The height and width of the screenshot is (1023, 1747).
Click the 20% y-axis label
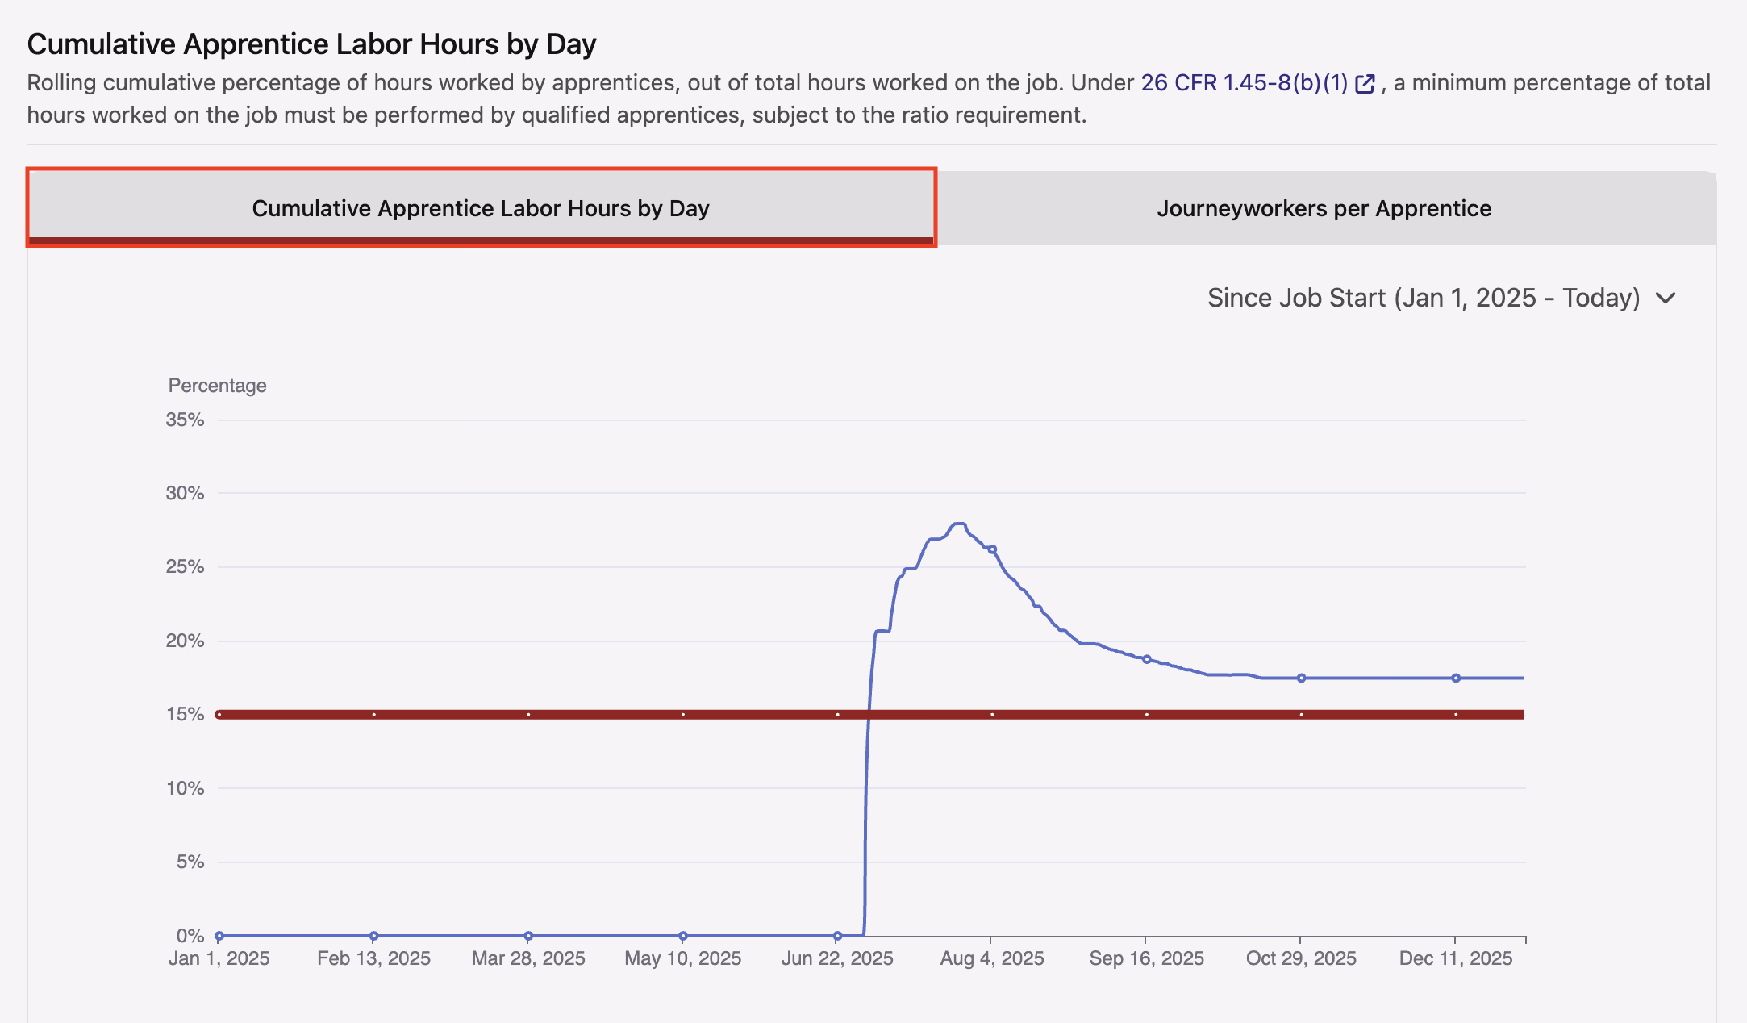(x=185, y=641)
